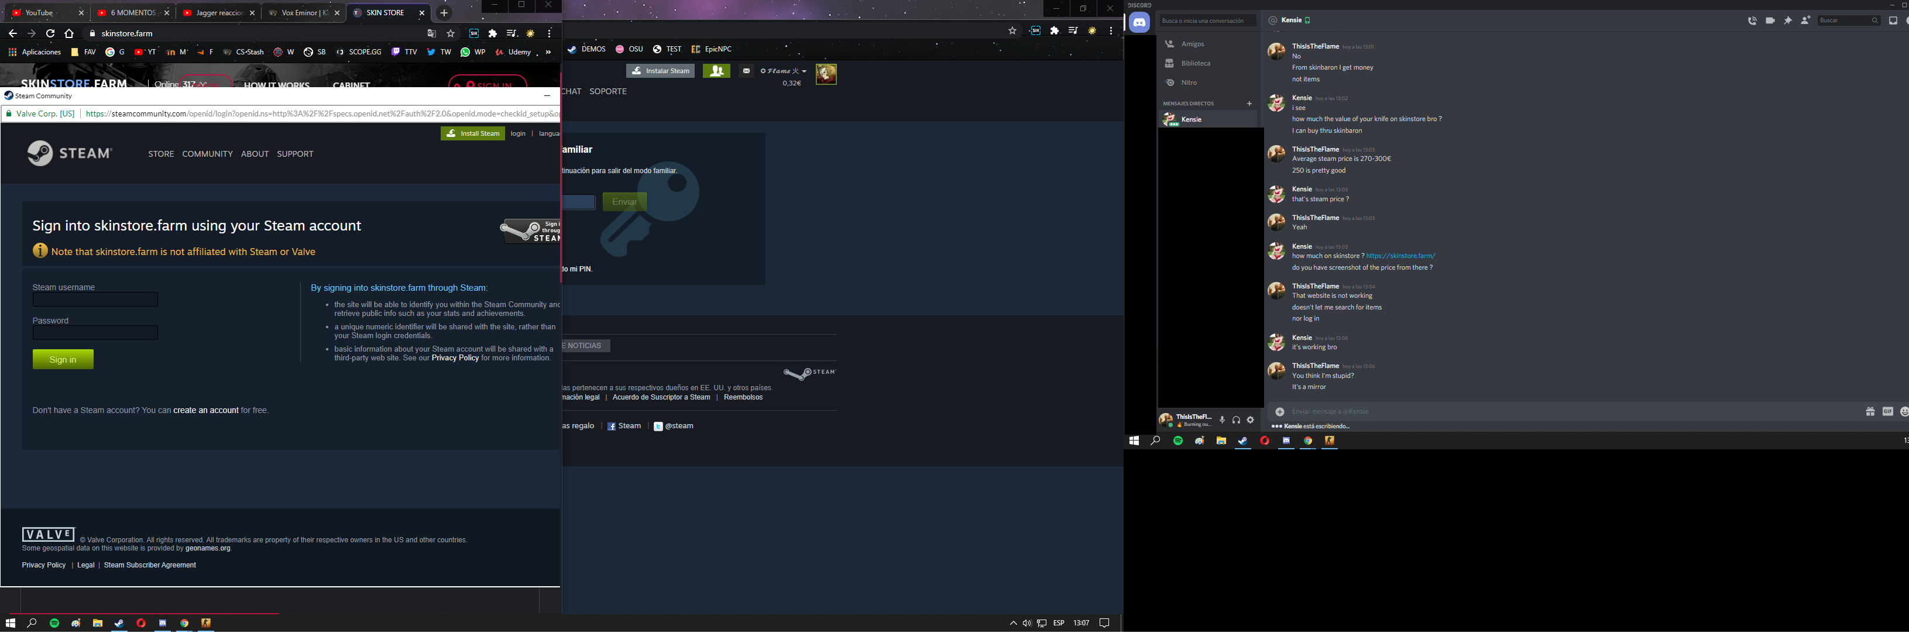Open the skinstore.farm link in chat
The height and width of the screenshot is (633, 1909).
click(1400, 256)
